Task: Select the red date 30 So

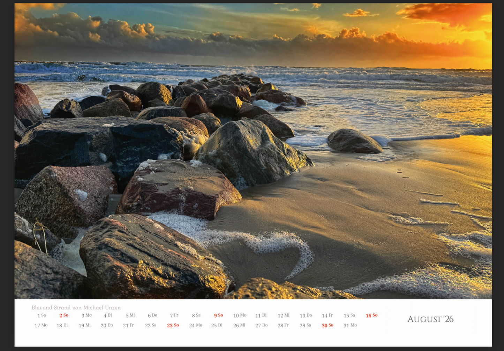Action: click(x=327, y=325)
